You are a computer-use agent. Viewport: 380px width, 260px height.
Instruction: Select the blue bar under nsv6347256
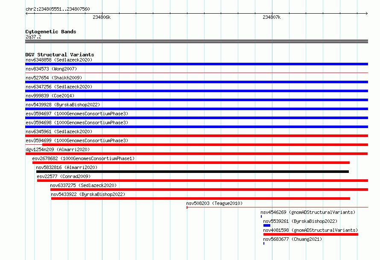point(196,91)
